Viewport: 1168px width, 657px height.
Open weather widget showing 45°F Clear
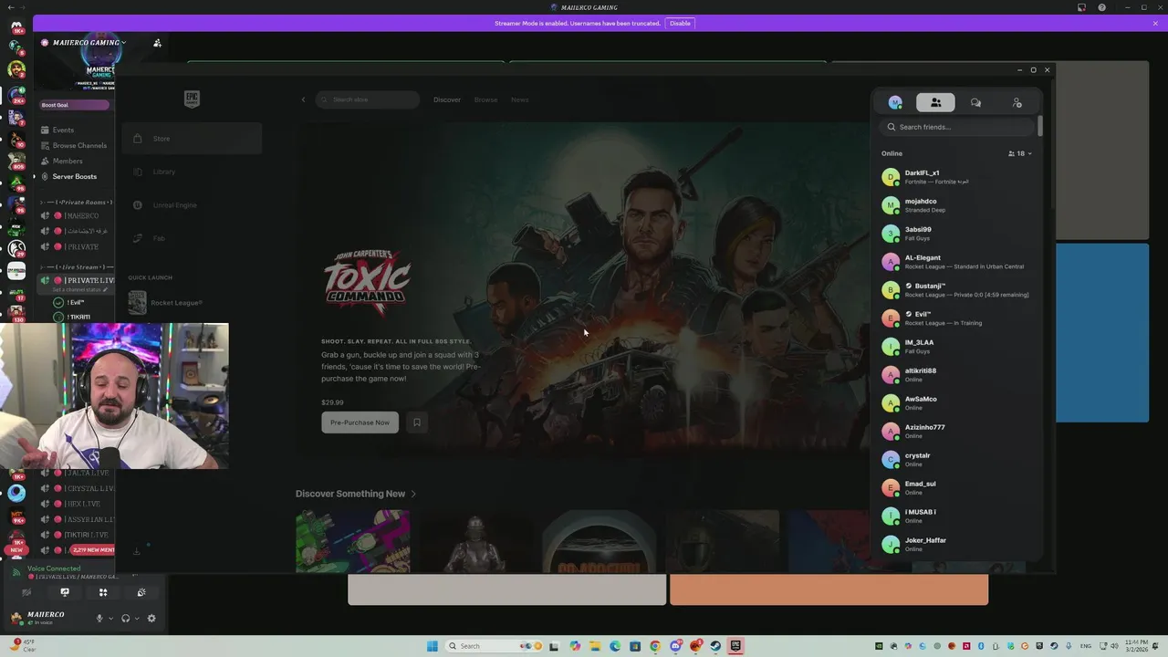(21, 645)
